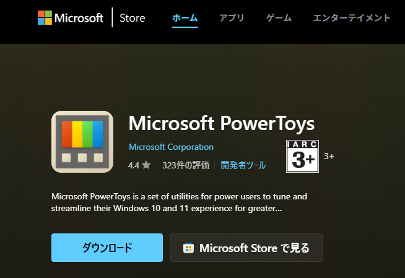This screenshot has height=278, width=405.
Task: Open the エンターテイメント tab
Action: (351, 18)
